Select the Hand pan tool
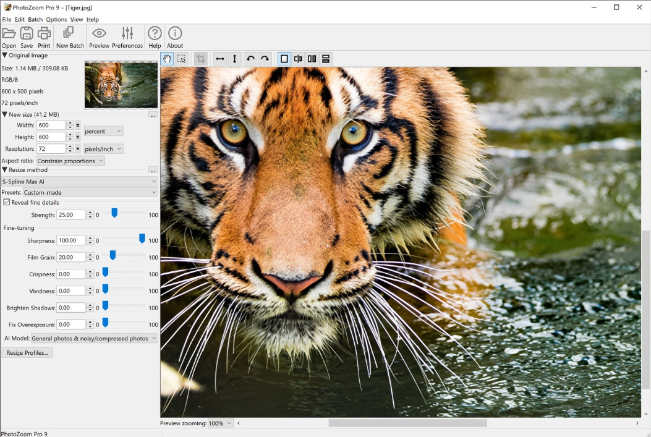 [x=166, y=58]
